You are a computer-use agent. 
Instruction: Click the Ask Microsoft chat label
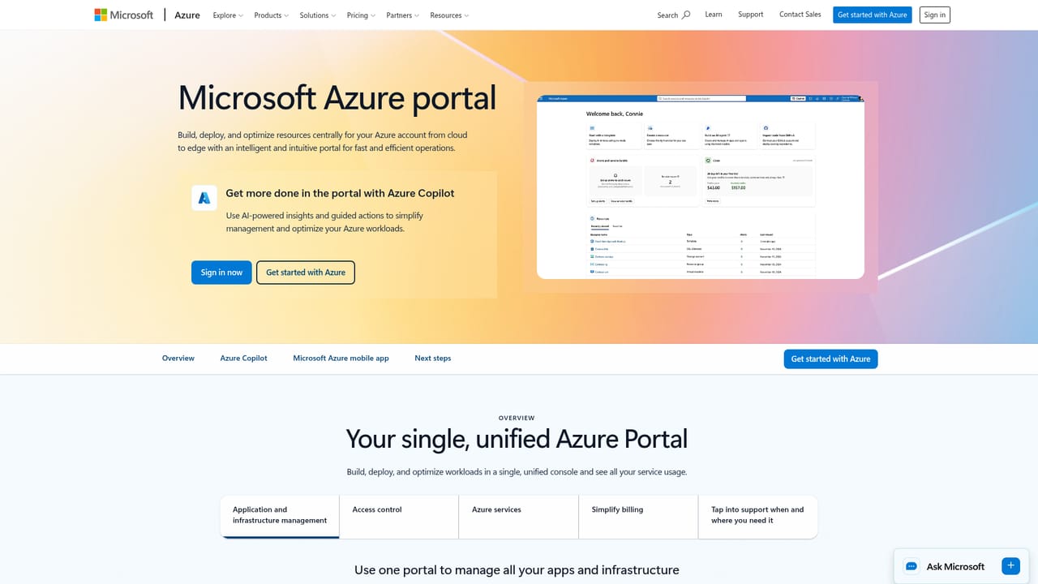[955, 567]
